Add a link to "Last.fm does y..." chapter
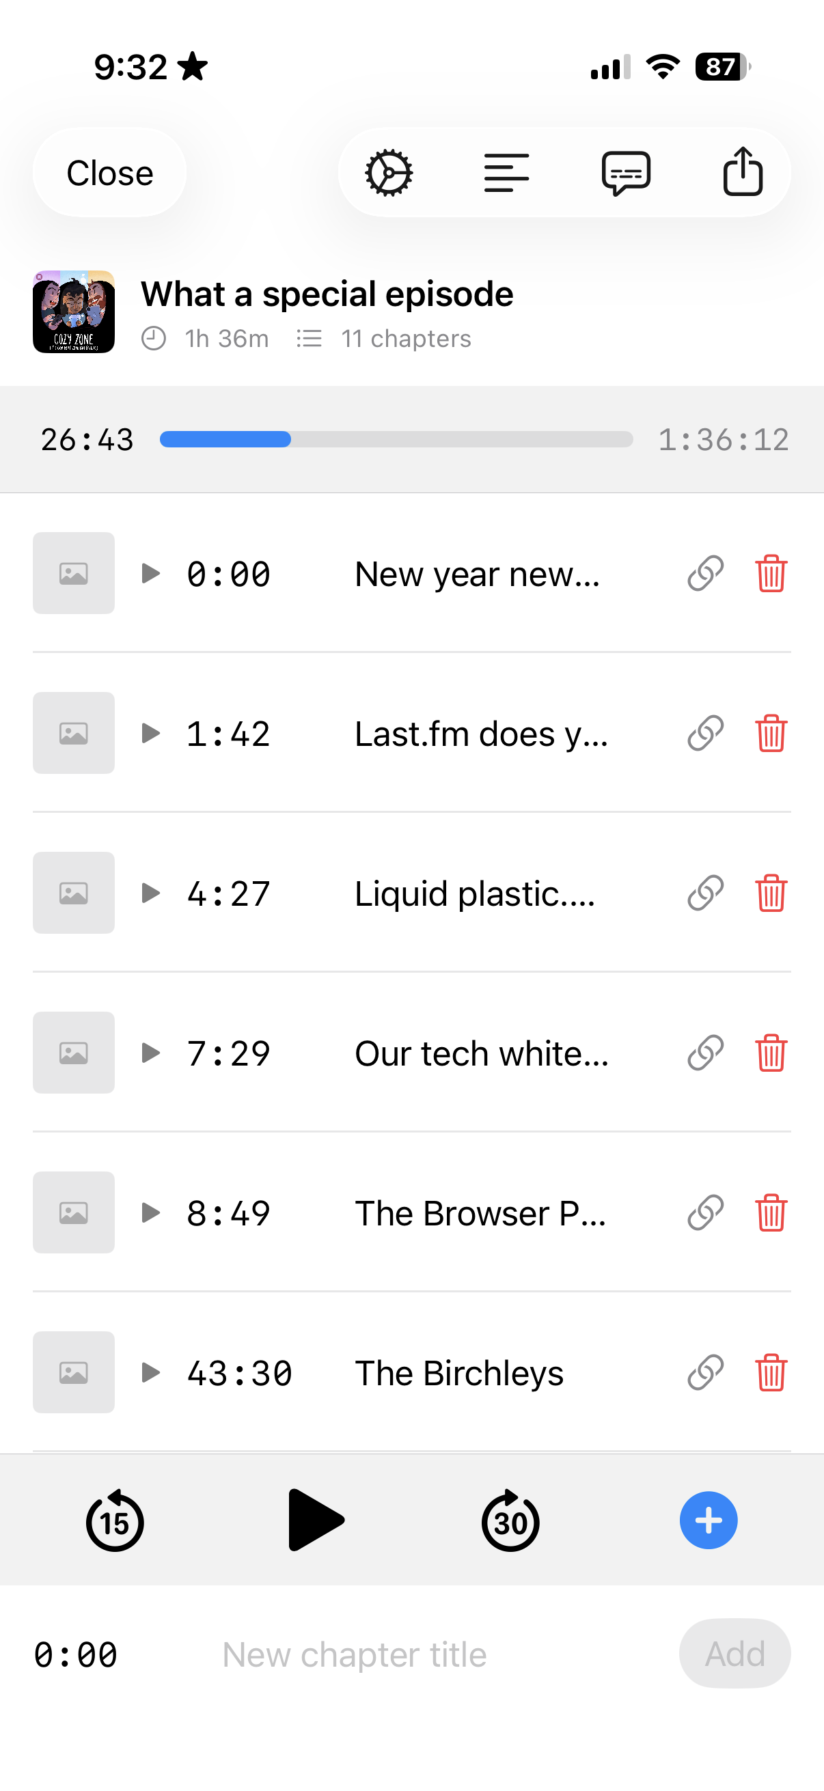The image size is (824, 1791). [x=705, y=734]
